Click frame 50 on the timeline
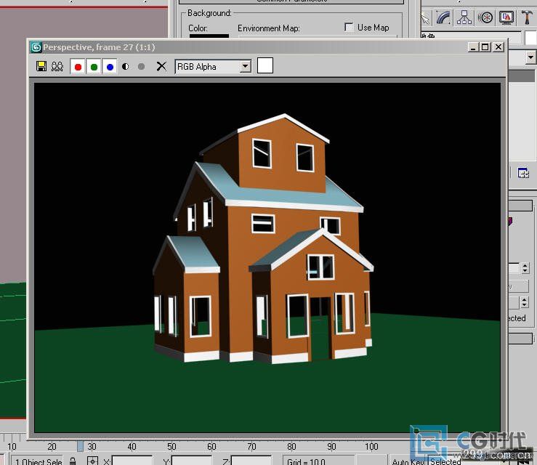537x465 pixels. point(171,447)
